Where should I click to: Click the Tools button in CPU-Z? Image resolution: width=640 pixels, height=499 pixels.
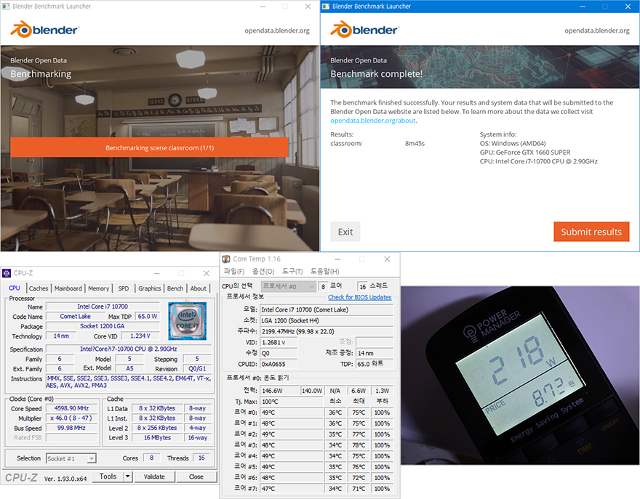[x=108, y=476]
